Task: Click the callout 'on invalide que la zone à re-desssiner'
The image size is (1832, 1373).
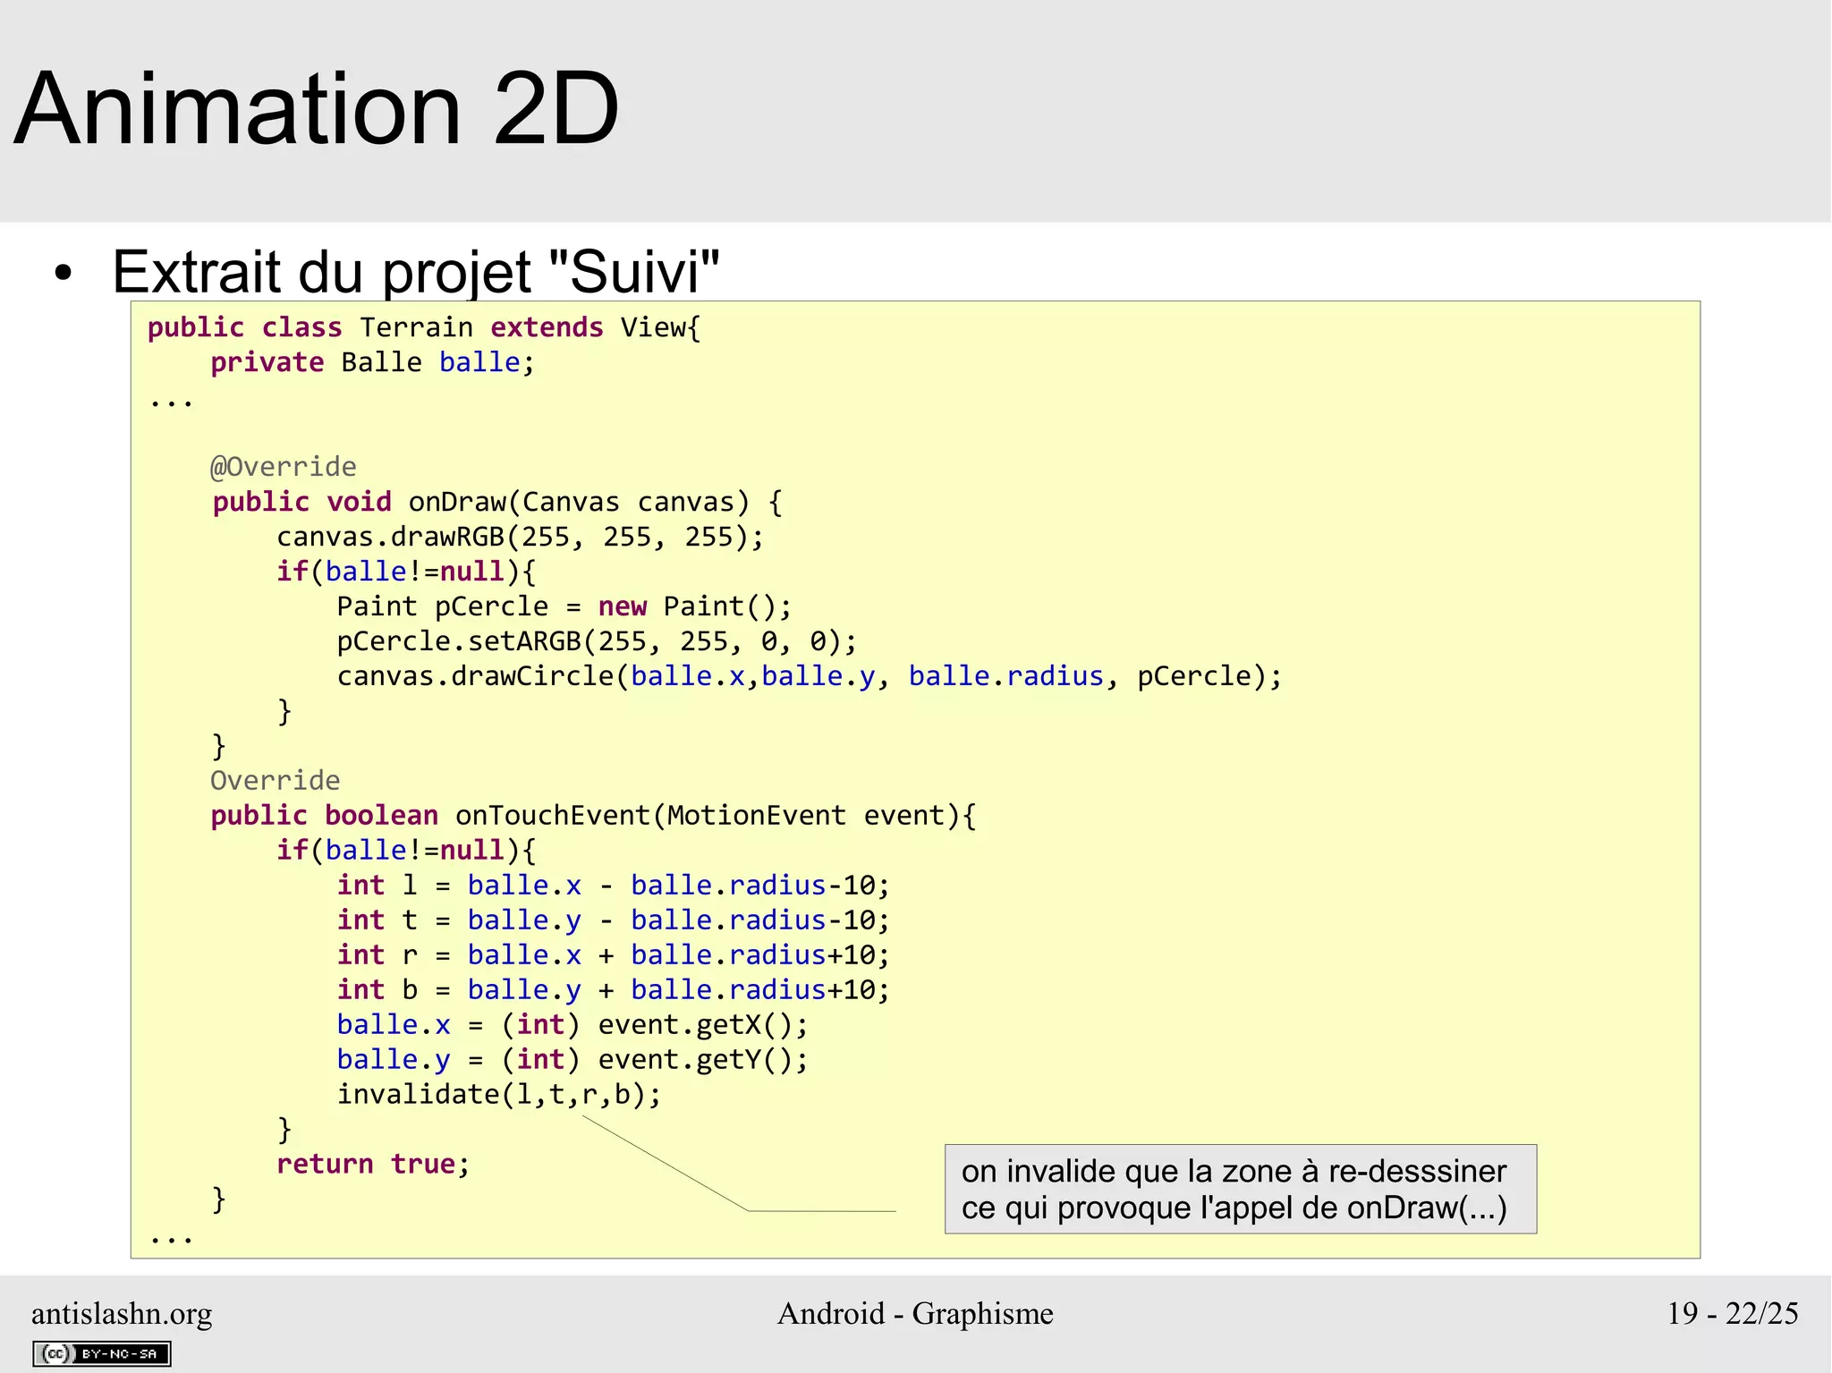Action: pos(1234,1172)
